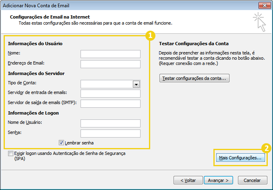Screen dimensions: 273x190
Task: Select the Servidor de entrada de emails field
Action: [110, 94]
